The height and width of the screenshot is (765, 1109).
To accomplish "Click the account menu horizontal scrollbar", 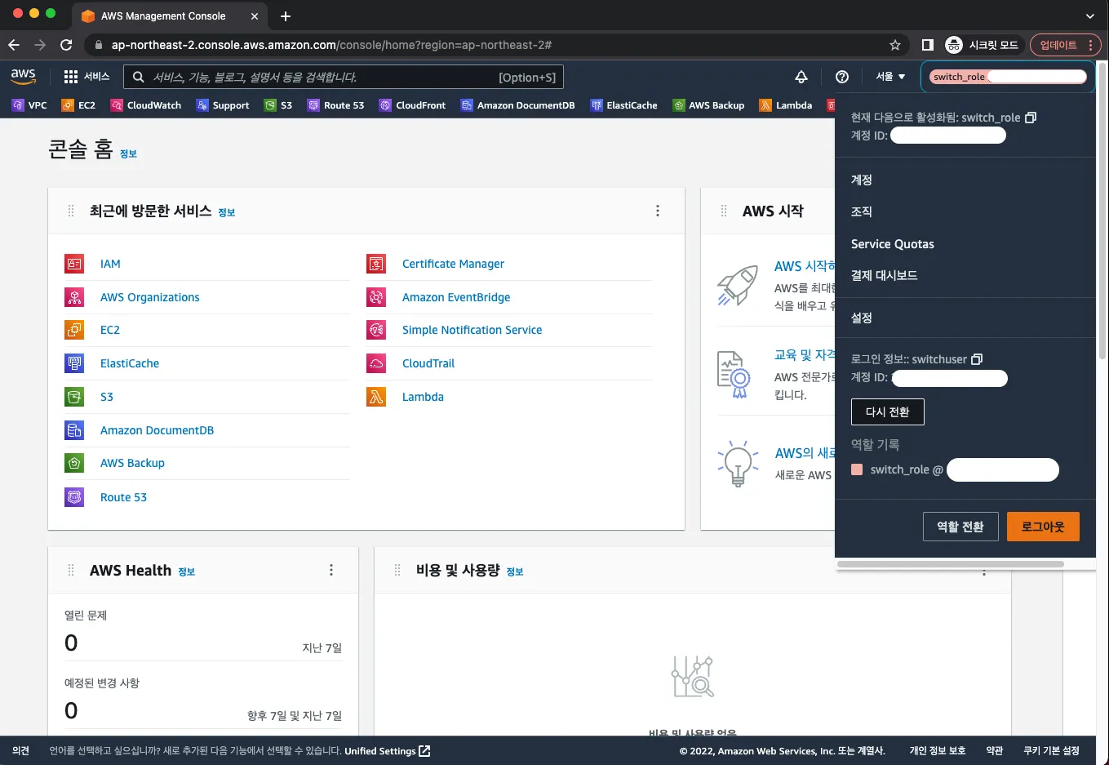I will tap(951, 564).
